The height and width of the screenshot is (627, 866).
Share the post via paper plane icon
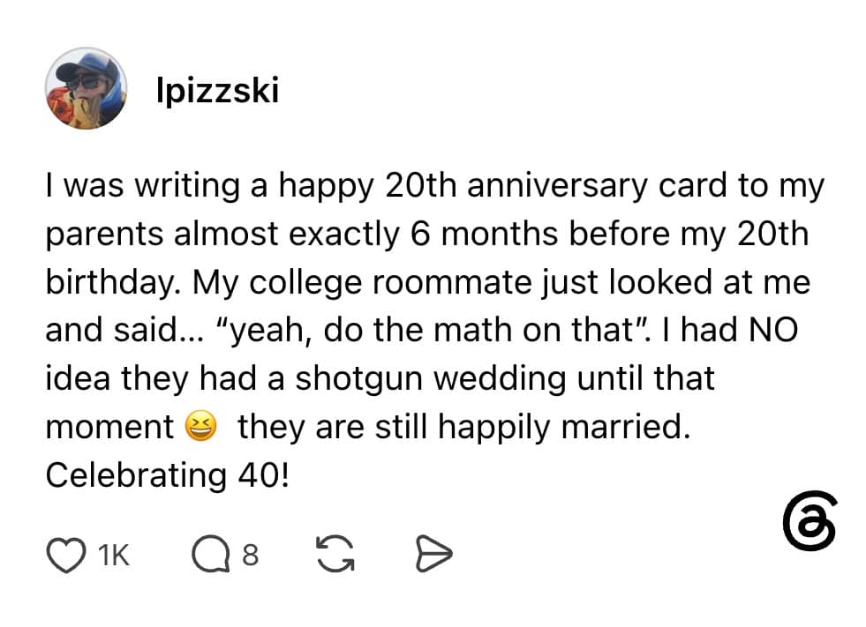tap(433, 553)
